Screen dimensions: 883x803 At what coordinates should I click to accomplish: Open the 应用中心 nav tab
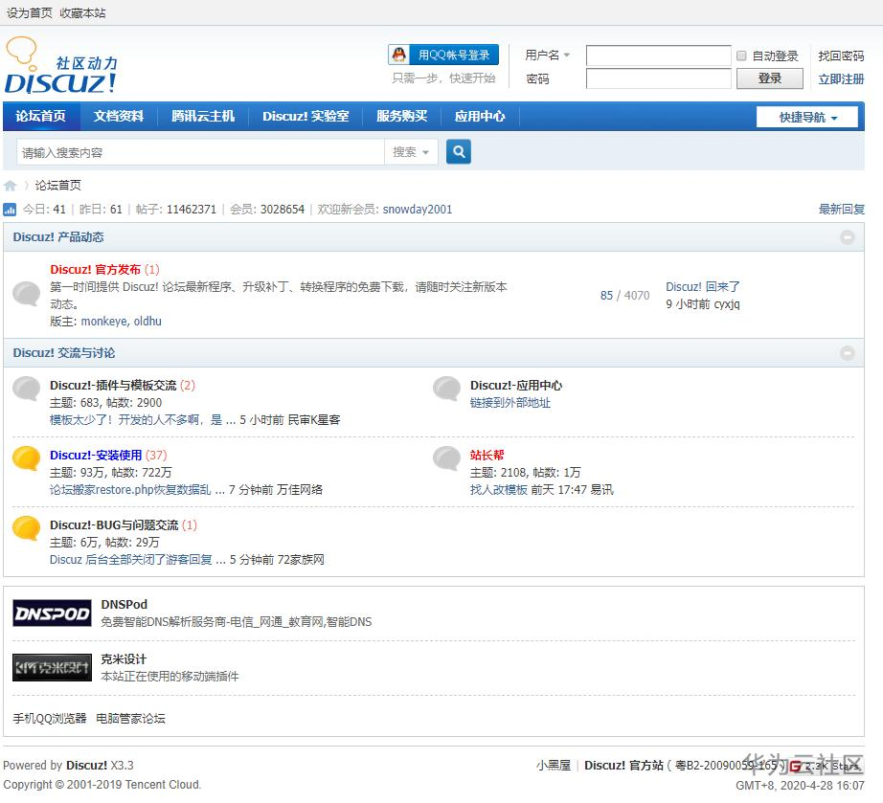pos(480,117)
